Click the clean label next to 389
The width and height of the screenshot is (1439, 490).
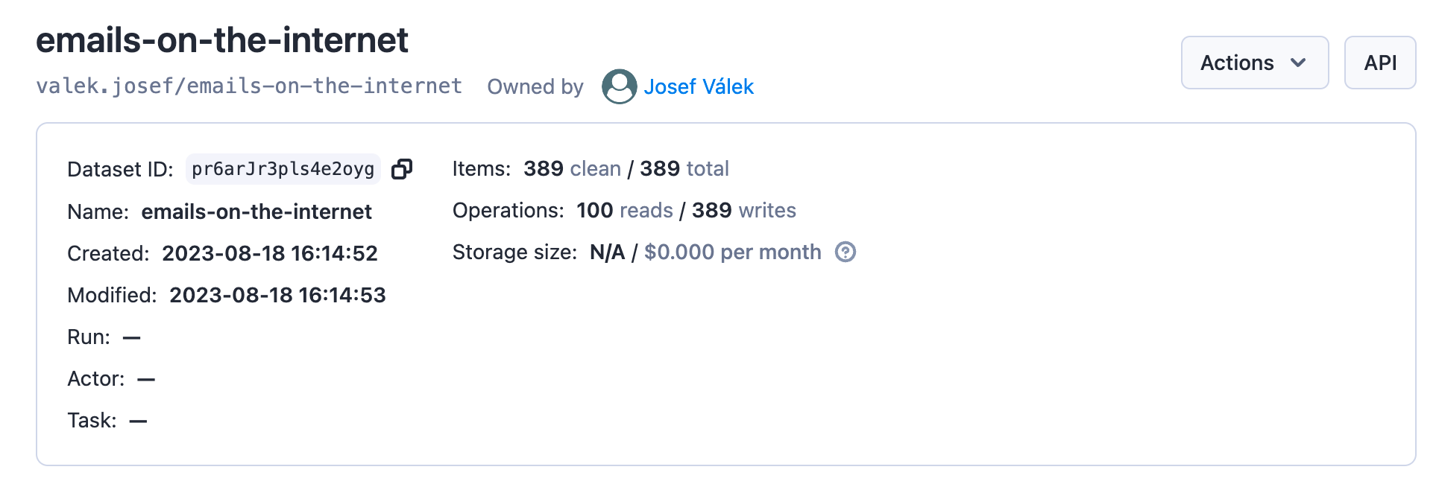594,169
